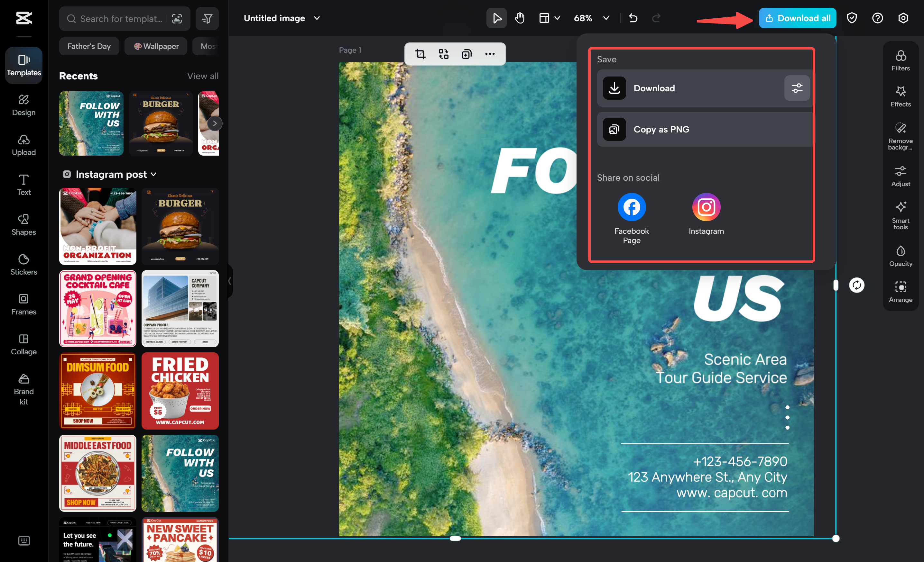The image size is (924, 562).
Task: Select the Father's Day category
Action: click(x=89, y=46)
